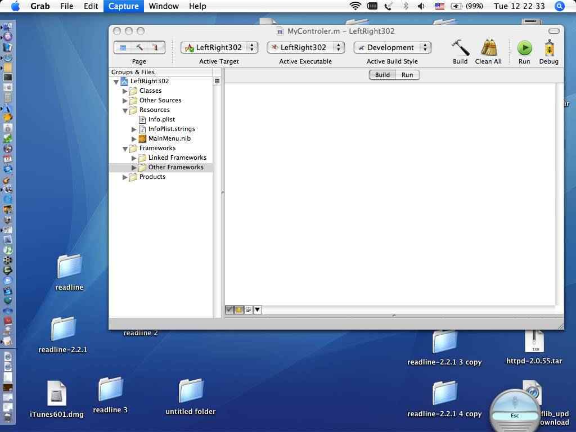
Task: Click the US flag input menu
Action: [440, 6]
